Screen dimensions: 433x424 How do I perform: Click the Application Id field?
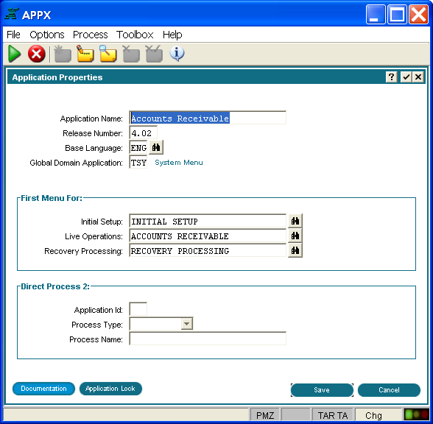tap(138, 309)
